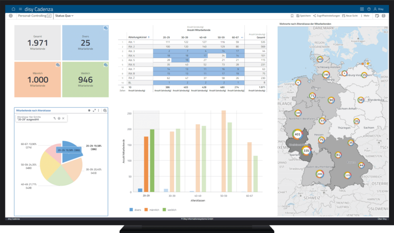Create a new view with Neue Sicht
This screenshot has height=233, width=394.
click(x=350, y=16)
